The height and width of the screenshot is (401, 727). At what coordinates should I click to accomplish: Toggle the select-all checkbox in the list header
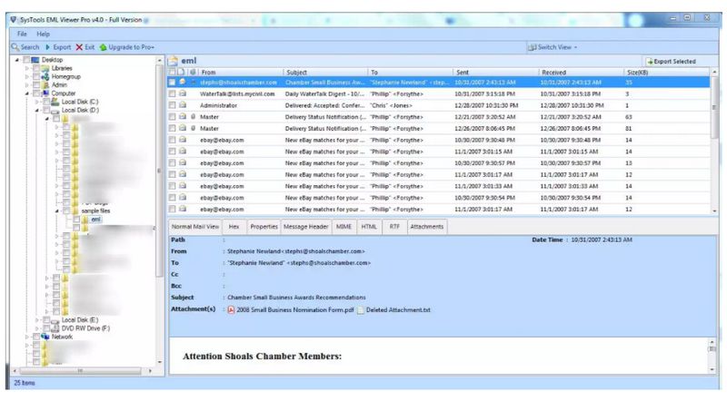pos(172,71)
